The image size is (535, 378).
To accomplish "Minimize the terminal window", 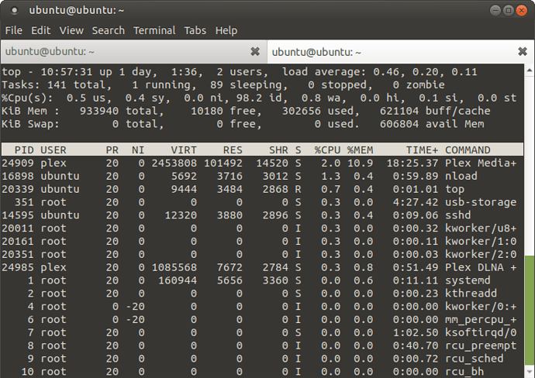I will [x=495, y=11].
